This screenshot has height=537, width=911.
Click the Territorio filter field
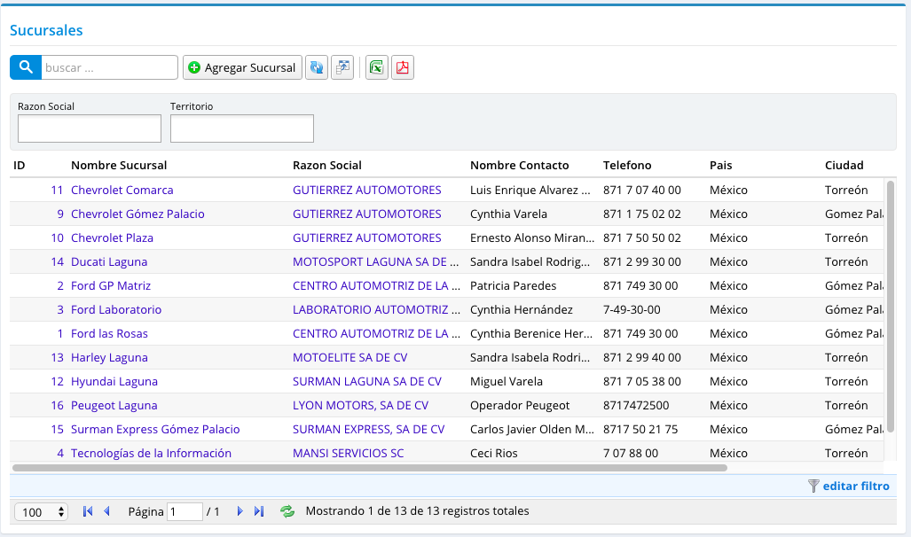pos(241,128)
